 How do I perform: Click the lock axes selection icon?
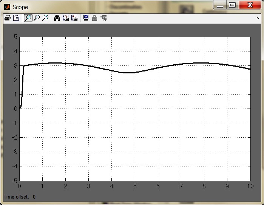pos(95,18)
